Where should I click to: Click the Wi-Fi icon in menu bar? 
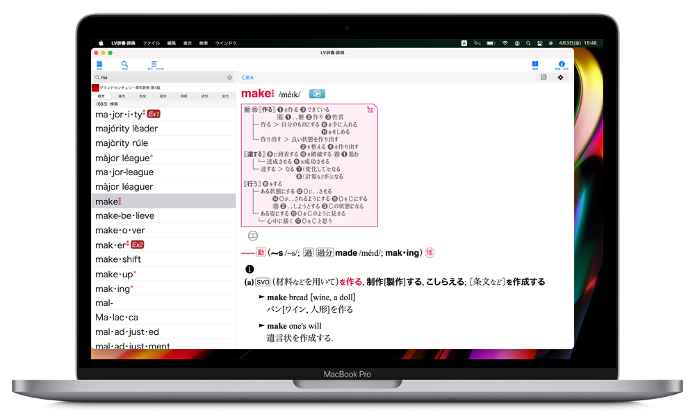[x=505, y=43]
